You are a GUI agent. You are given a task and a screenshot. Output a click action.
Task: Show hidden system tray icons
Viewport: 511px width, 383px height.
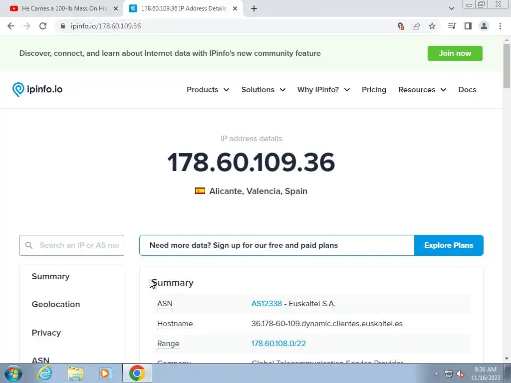[x=436, y=374]
